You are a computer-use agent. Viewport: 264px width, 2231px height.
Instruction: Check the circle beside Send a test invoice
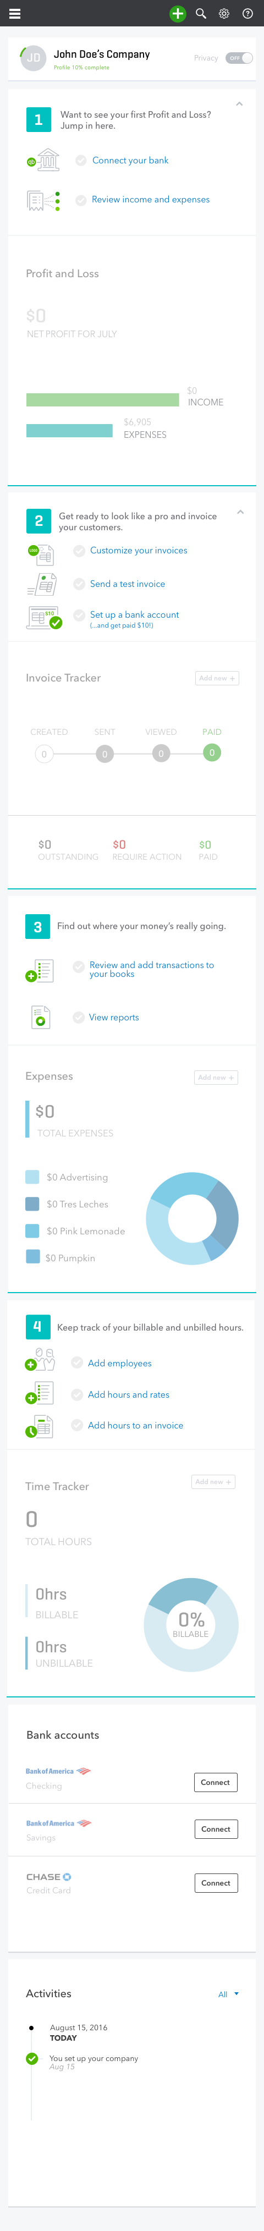pyautogui.click(x=79, y=584)
